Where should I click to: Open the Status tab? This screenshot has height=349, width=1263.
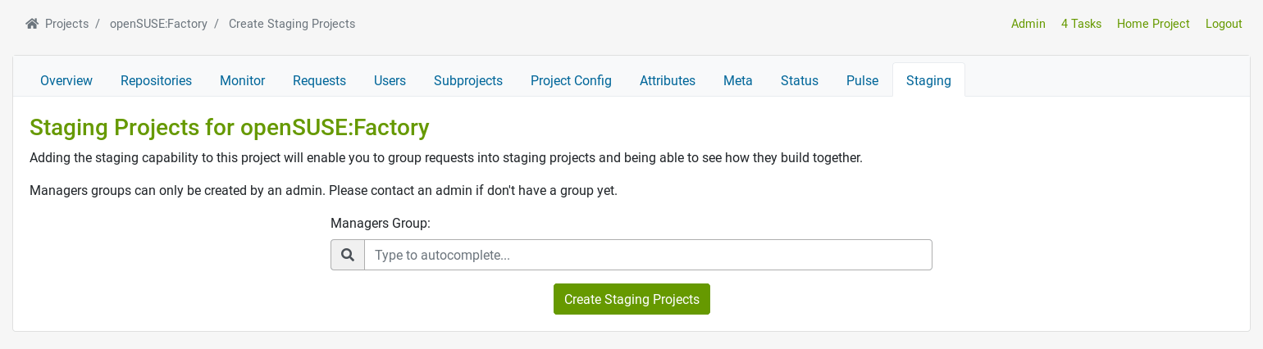tap(800, 80)
